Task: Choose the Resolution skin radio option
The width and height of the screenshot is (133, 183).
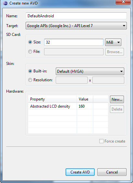Action: pyautogui.click(x=30, y=80)
